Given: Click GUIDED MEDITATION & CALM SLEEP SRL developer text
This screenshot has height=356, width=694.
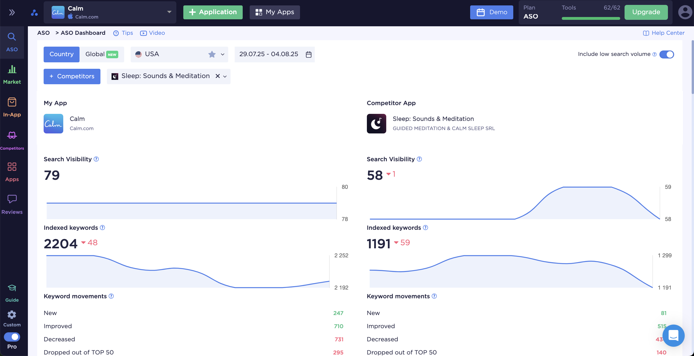Looking at the screenshot, I should (x=444, y=129).
